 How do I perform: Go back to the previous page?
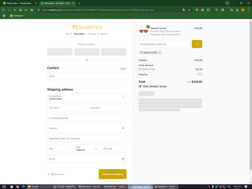point(4,10)
